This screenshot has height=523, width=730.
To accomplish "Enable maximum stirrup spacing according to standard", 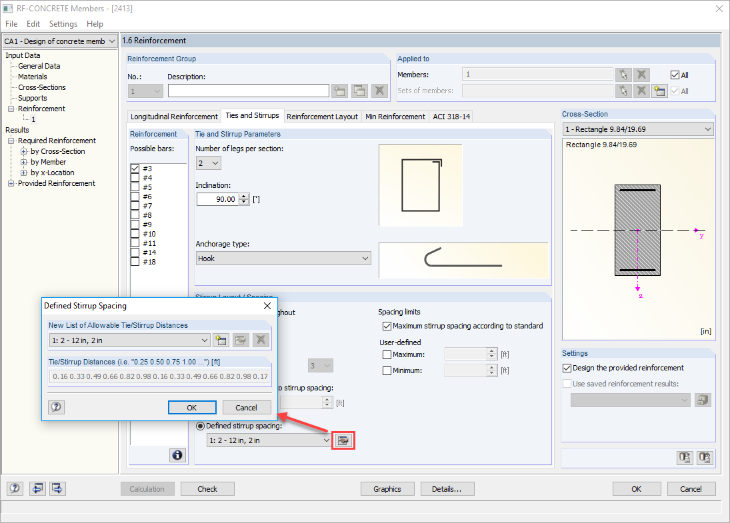I will pyautogui.click(x=387, y=326).
